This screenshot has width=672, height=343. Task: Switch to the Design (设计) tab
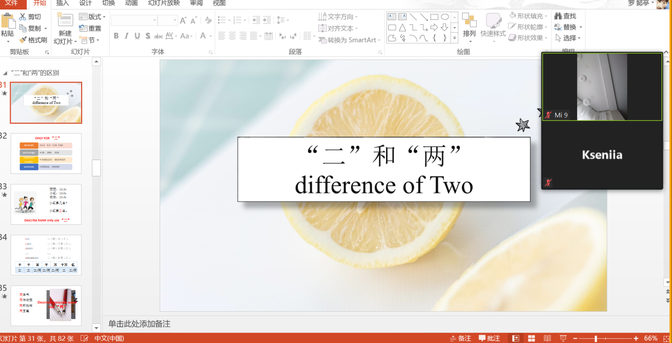tap(85, 3)
